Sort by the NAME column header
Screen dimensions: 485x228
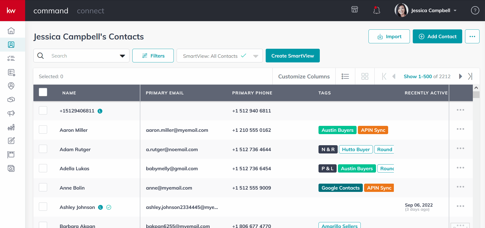(69, 93)
